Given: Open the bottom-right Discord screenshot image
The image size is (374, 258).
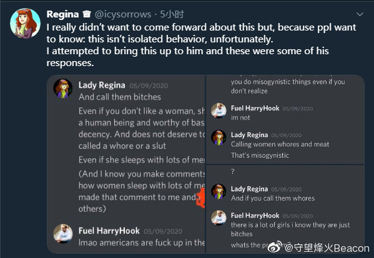Looking at the screenshot, I should 285,209.
